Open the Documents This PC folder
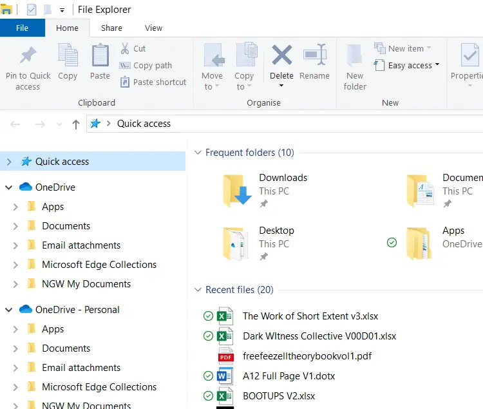 pos(444,190)
